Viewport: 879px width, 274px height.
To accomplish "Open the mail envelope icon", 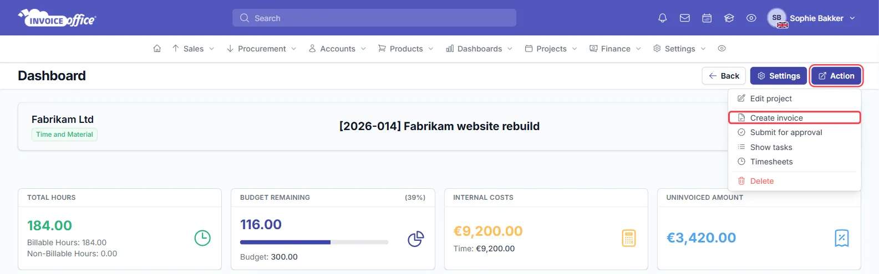I will (x=685, y=18).
